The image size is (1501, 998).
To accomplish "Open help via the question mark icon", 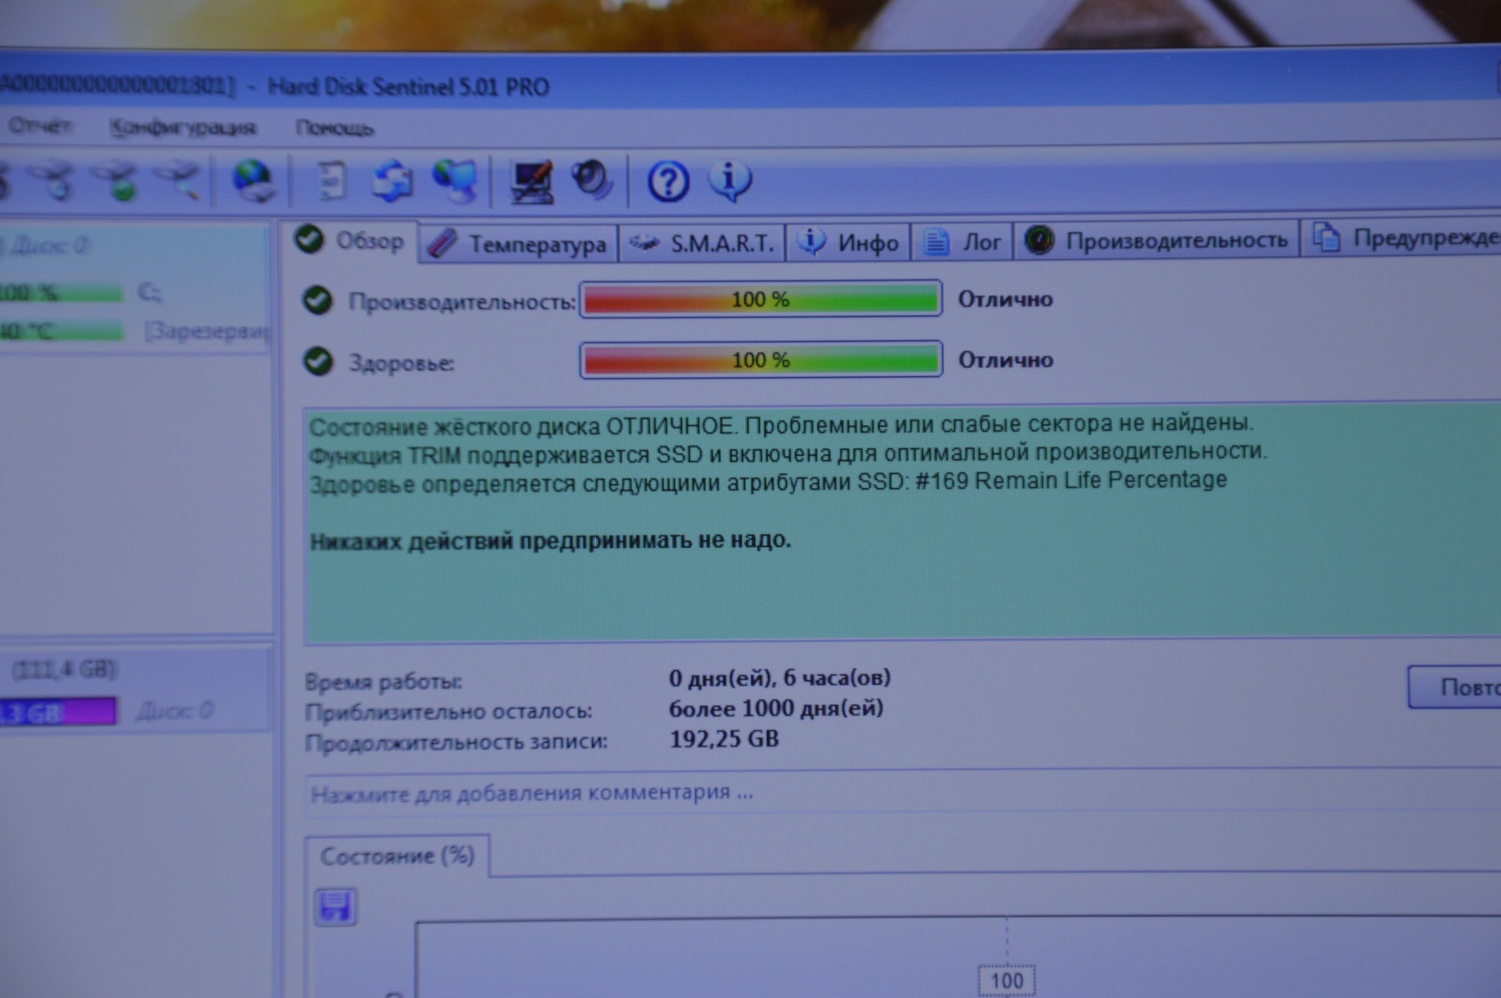I will (667, 181).
